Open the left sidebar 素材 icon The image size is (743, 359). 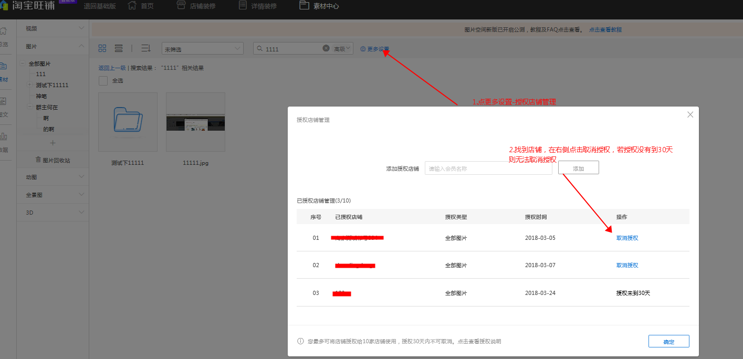pyautogui.click(x=3, y=67)
